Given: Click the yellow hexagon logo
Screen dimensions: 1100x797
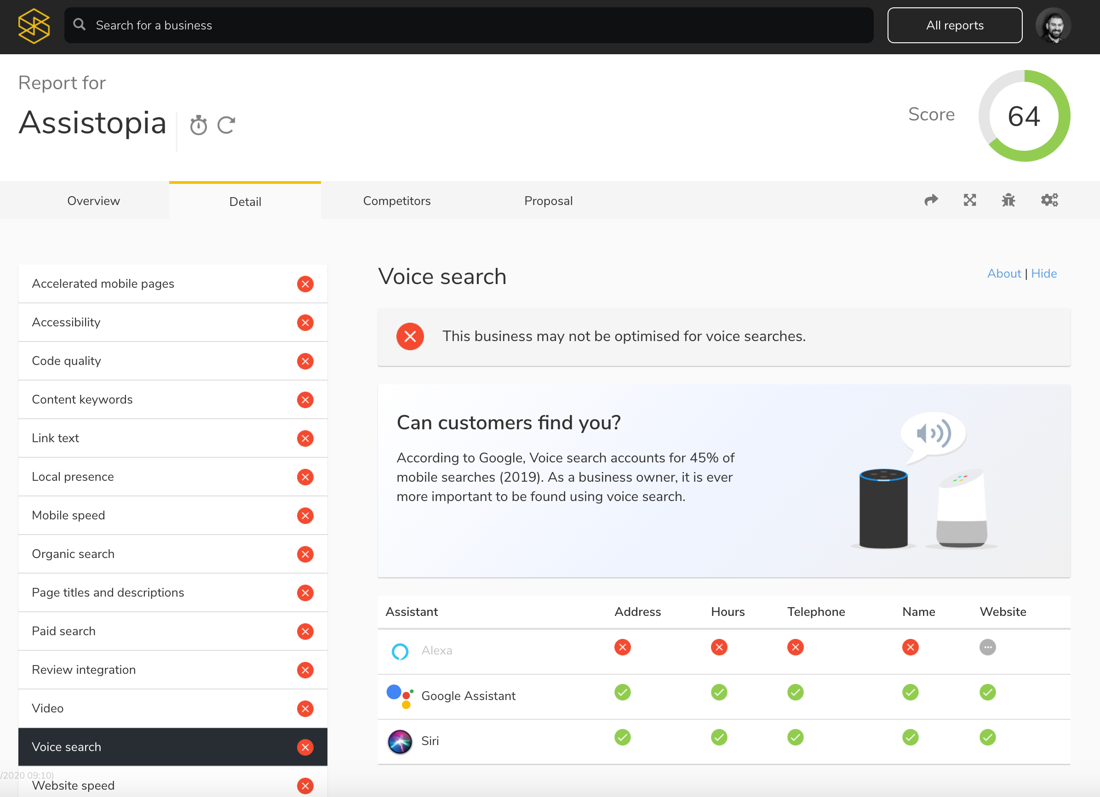Looking at the screenshot, I should coord(34,26).
